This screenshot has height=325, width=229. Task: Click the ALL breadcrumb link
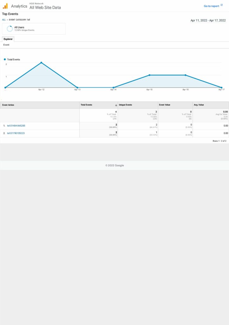(x=4, y=20)
